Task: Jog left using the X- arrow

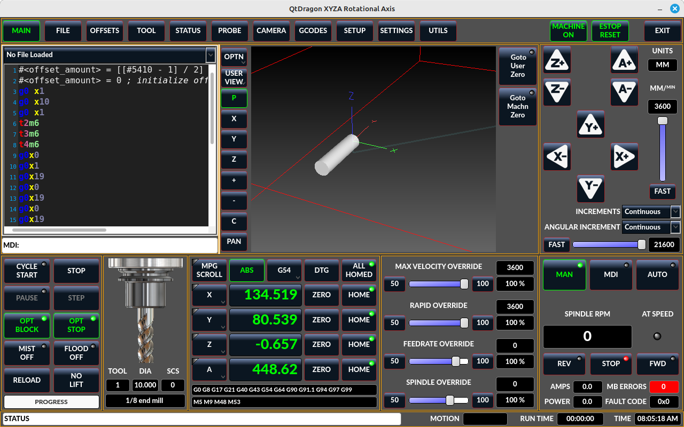Action: [557, 157]
